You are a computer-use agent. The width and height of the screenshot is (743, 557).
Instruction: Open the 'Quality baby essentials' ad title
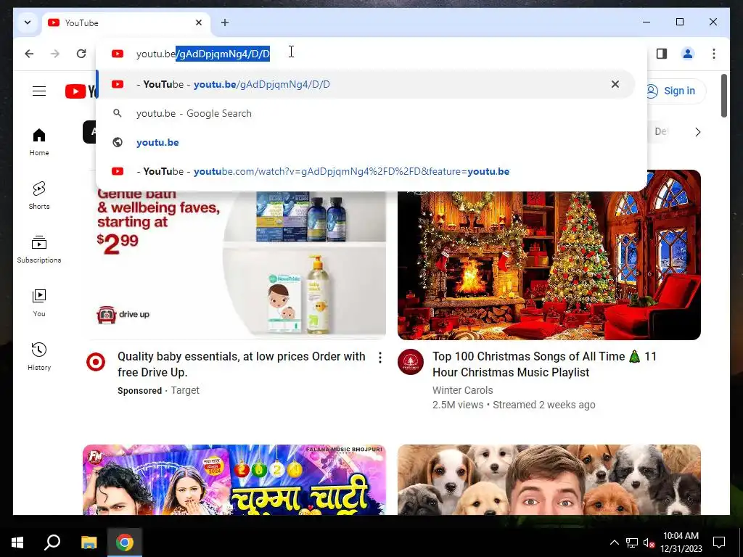pos(241,364)
